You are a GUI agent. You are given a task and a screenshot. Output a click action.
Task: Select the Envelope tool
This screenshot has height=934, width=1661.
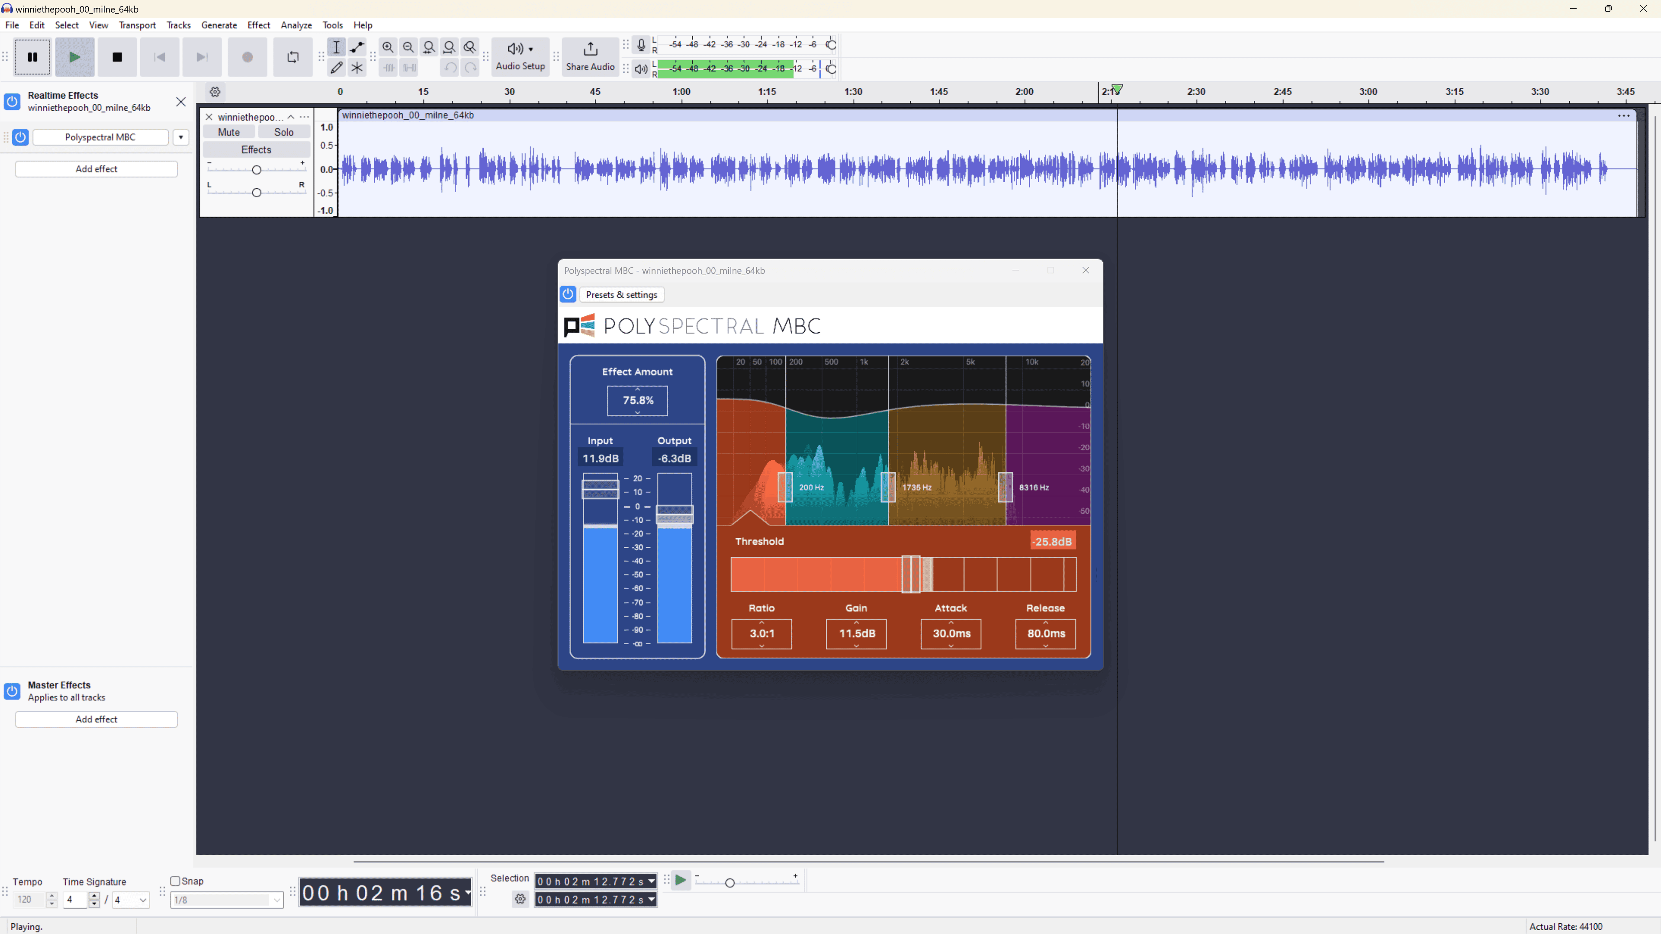357,47
